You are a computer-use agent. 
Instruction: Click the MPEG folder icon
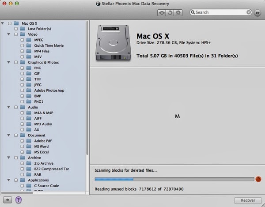pos(29,40)
